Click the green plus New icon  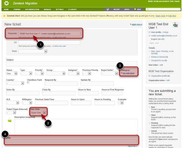135,9
